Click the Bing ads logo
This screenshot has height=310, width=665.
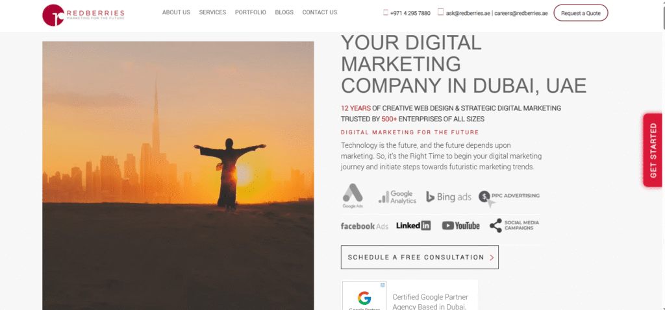tap(449, 197)
